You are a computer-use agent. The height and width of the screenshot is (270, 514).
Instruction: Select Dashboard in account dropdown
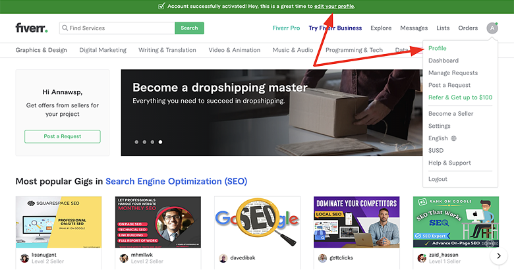click(443, 61)
